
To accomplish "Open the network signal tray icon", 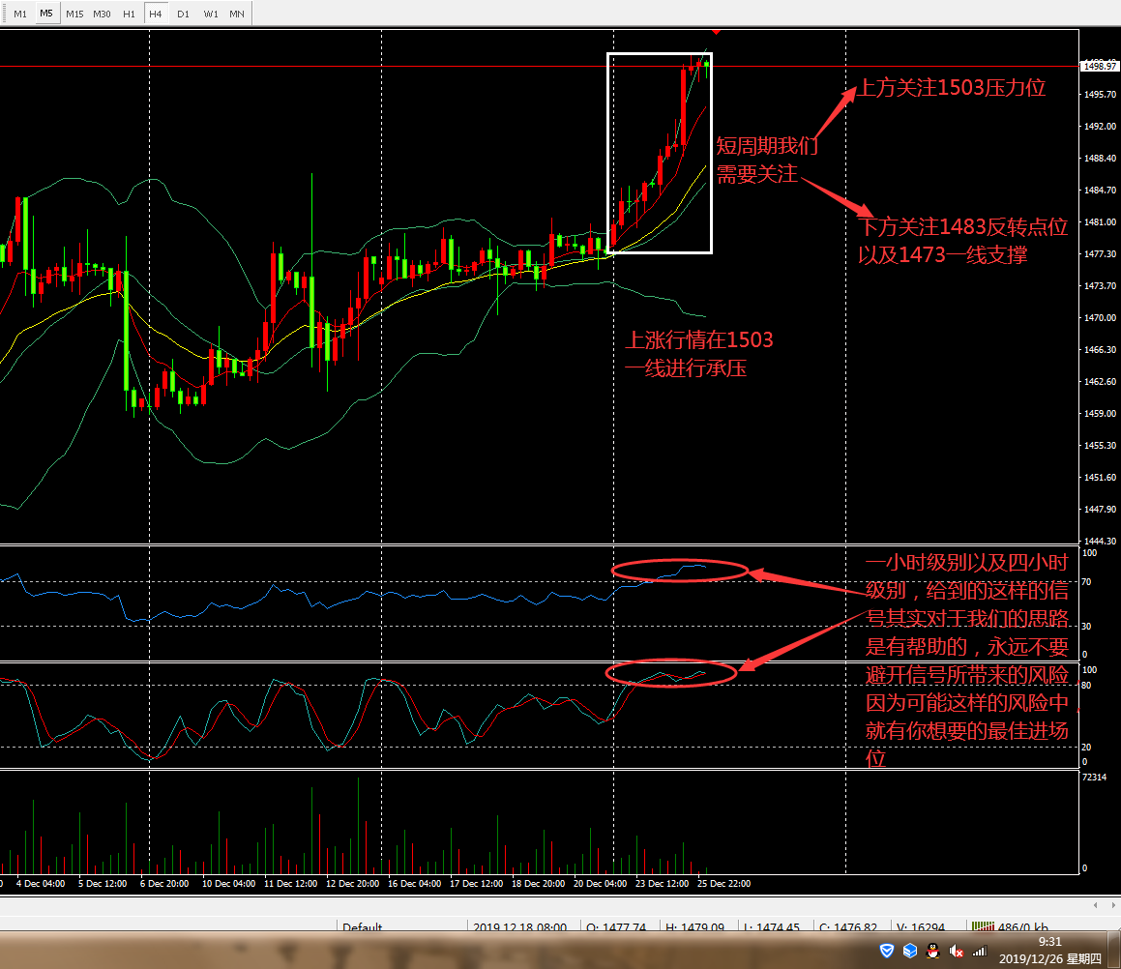I will (980, 952).
